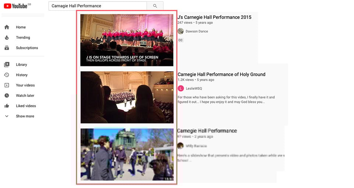Image resolution: width=354 pixels, height=188 pixels.
Task: Click the Liked videos thumbs-up icon
Action: (7, 106)
